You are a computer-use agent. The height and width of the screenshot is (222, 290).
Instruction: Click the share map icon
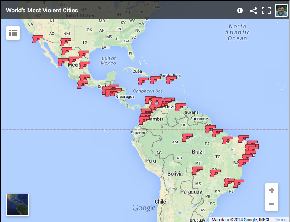tap(253, 11)
